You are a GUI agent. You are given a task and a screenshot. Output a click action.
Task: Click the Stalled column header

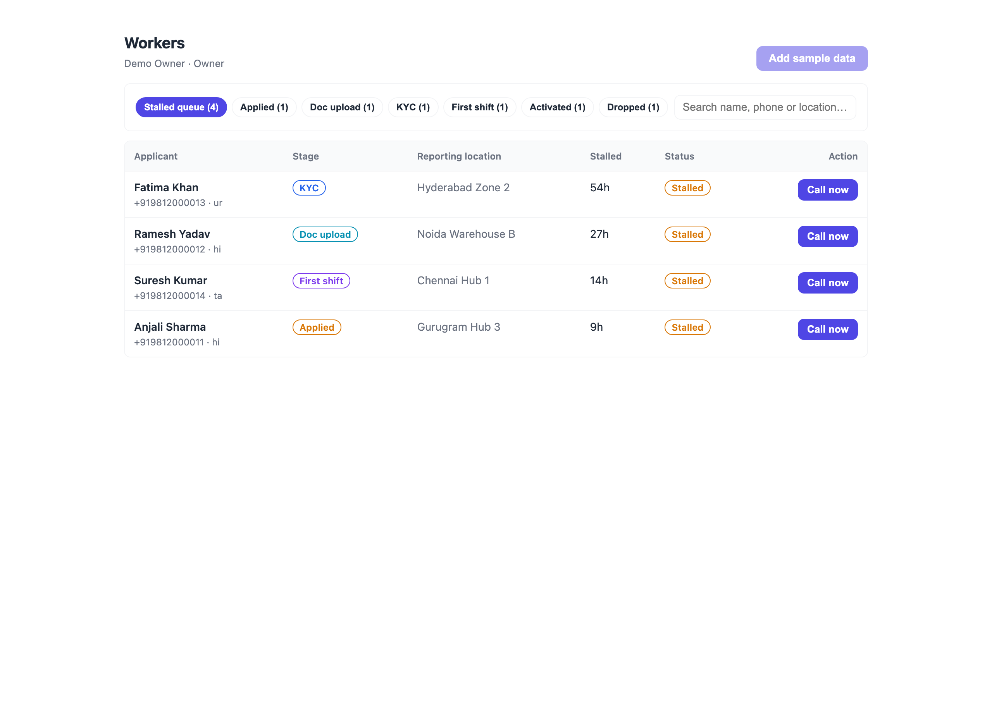[605, 156]
